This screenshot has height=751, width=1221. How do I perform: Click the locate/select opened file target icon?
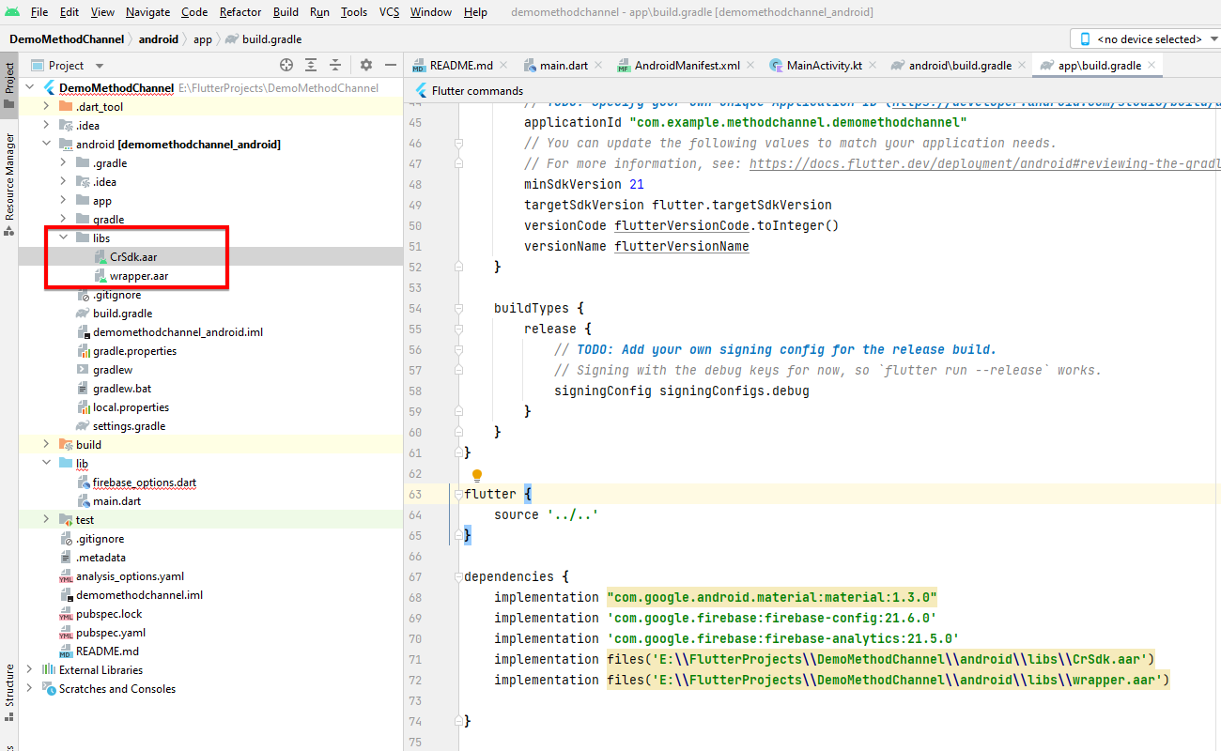[x=286, y=65]
